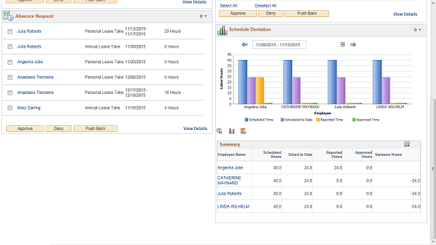Screen dimensions: 436x245
Task: Click the Schedule Deviation chart icon
Action: pos(222,31)
